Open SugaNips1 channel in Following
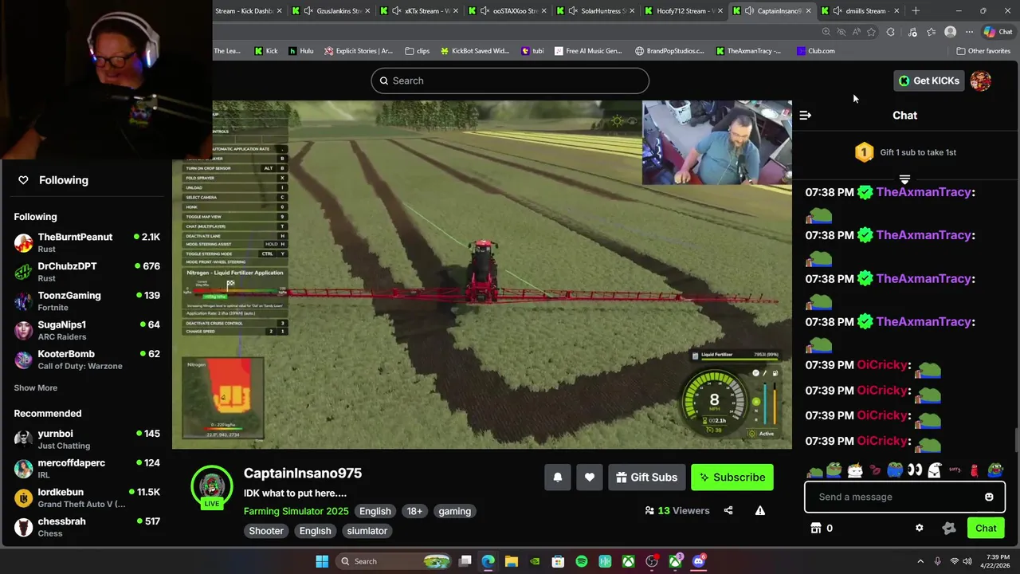The image size is (1020, 574). pyautogui.click(x=86, y=330)
